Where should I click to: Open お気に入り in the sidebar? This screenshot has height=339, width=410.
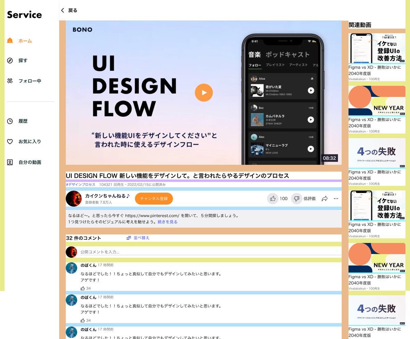pyautogui.click(x=24, y=141)
